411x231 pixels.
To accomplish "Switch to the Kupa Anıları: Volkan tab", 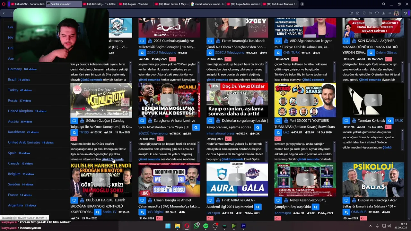I will tap(243, 4).
